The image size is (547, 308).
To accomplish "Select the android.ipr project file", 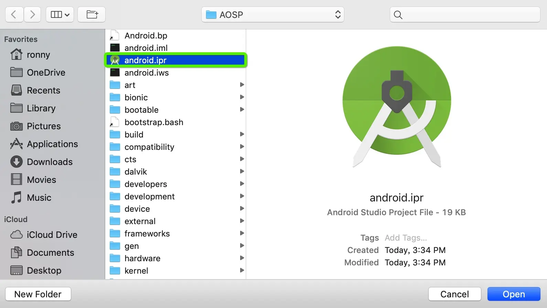I will (175, 60).
